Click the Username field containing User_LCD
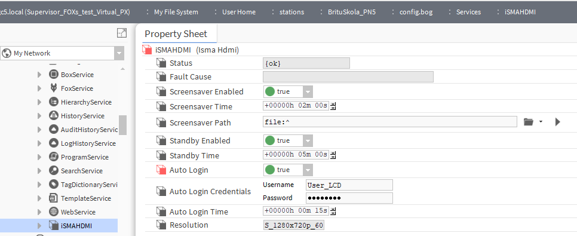Screen dimensions: 577x236 click(x=349, y=185)
